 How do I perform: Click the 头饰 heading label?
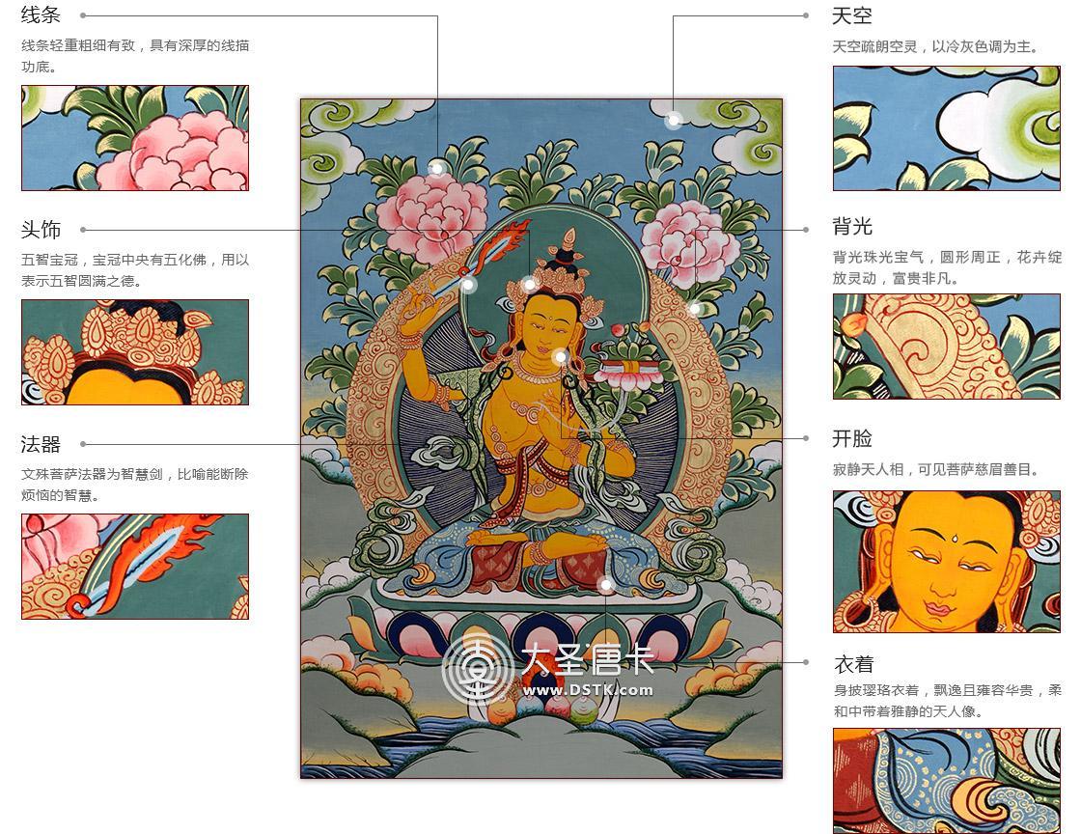pos(41,230)
